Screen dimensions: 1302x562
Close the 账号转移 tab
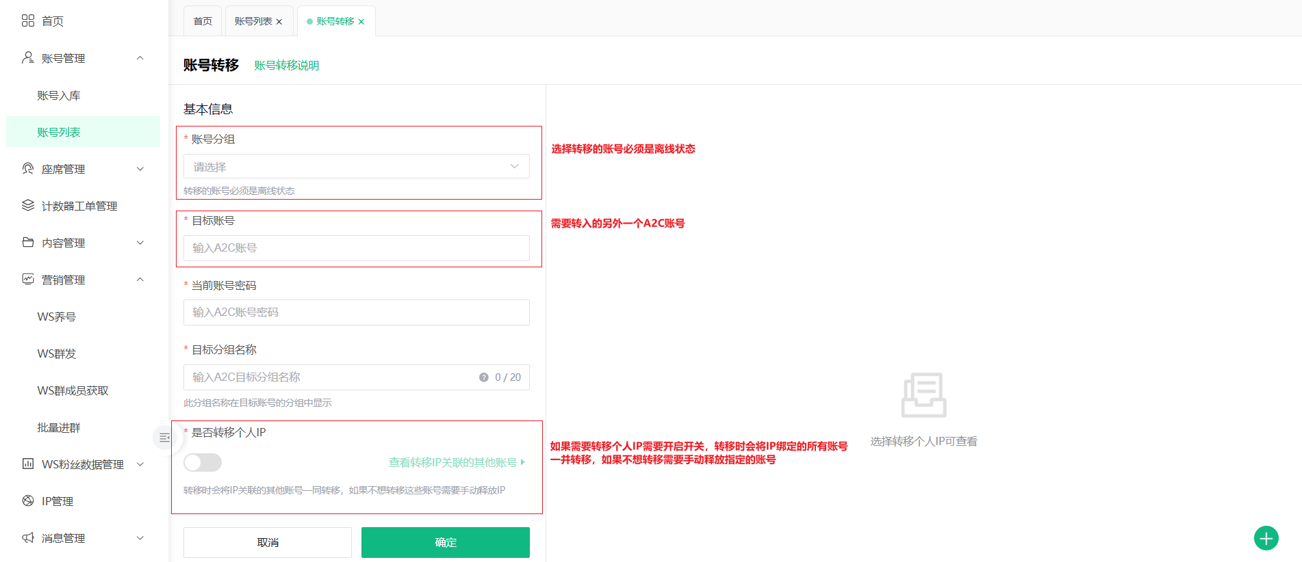pyautogui.click(x=361, y=22)
